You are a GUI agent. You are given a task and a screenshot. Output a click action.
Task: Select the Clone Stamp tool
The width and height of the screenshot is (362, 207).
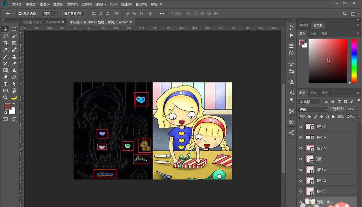(x=14, y=56)
